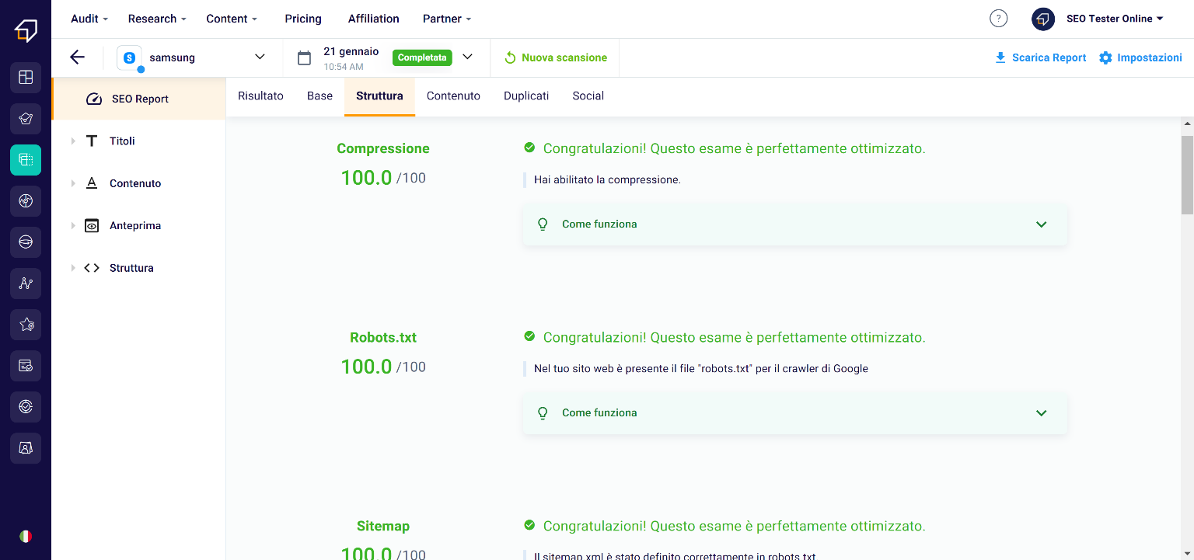This screenshot has height=560, width=1194.
Task: Switch to the Social tab
Action: coord(588,96)
